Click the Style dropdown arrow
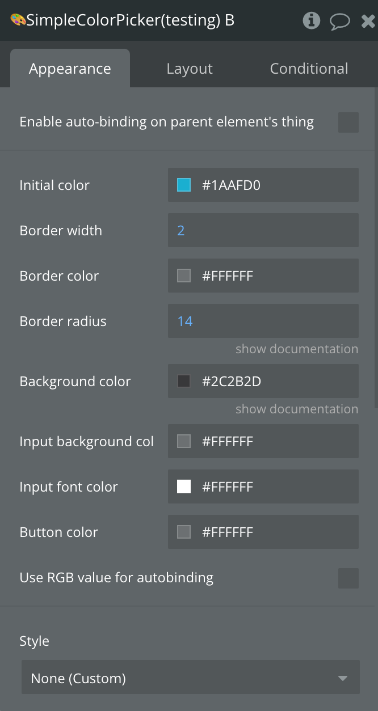Viewport: 378px width, 711px height. click(x=342, y=678)
